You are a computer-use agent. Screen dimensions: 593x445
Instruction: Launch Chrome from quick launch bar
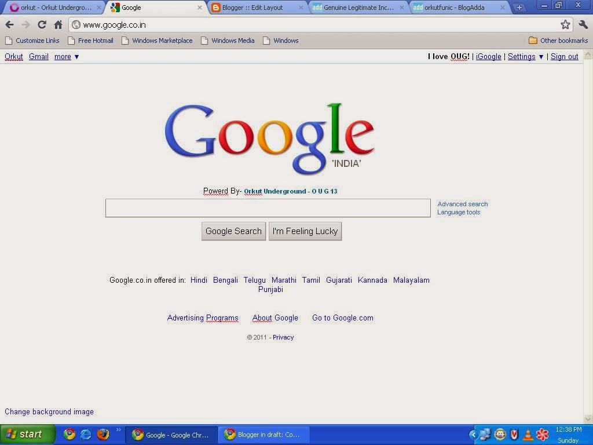click(x=69, y=434)
